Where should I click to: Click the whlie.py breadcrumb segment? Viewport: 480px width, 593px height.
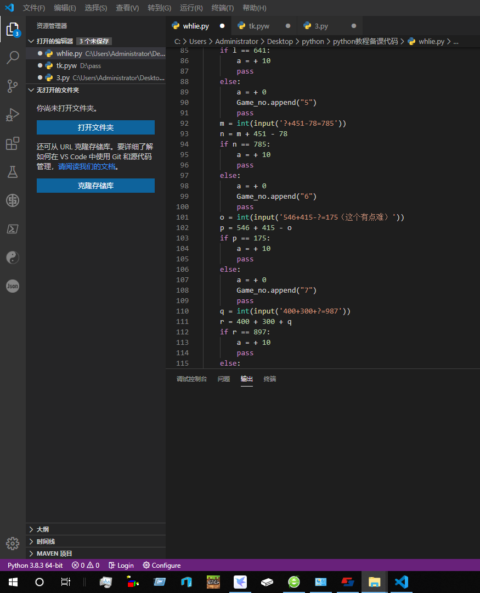pyautogui.click(x=432, y=41)
